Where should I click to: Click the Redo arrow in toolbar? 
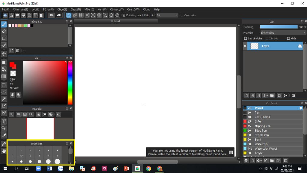click(59, 15)
